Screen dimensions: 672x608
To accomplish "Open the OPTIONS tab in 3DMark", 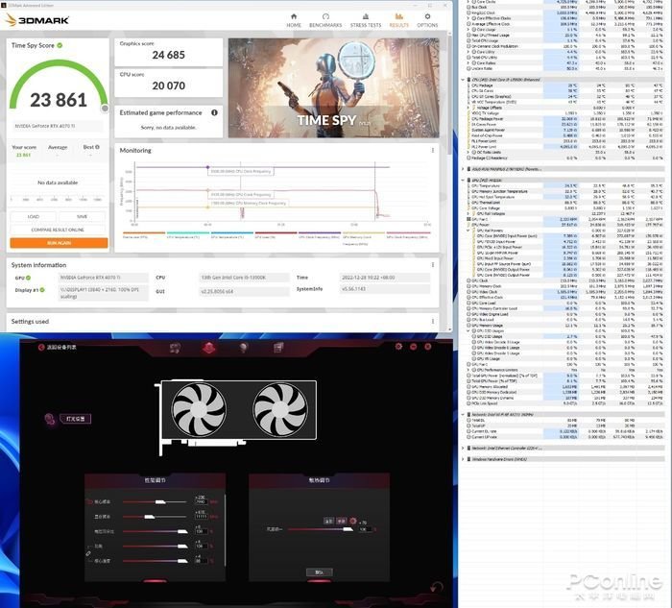I will point(427,20).
